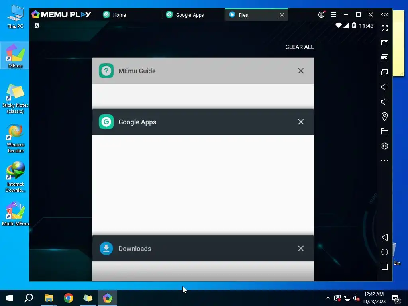Screen dimensions: 408x306
Task: Select Internet Download Manager desktop shortcut
Action: click(x=16, y=177)
